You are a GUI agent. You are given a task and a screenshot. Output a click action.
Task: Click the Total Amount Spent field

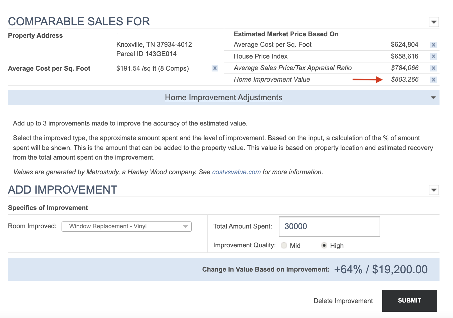329,227
